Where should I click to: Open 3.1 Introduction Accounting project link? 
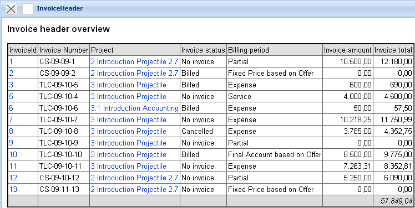point(135,108)
